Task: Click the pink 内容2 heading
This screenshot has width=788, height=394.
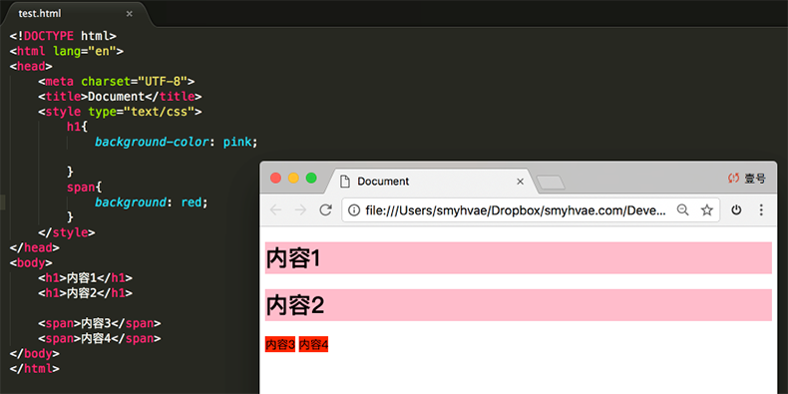Action: (x=518, y=305)
